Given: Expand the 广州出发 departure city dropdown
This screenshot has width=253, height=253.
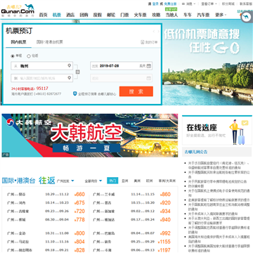Looking at the screenshot, I should click(65, 181).
